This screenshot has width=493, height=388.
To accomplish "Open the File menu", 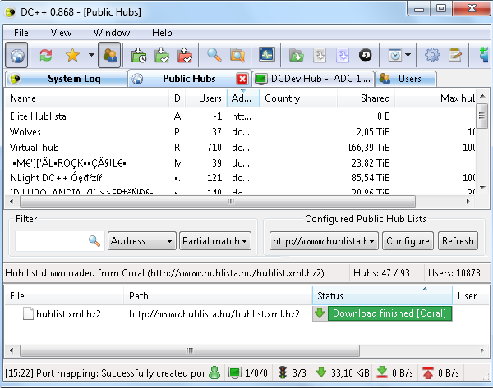I will click(x=21, y=33).
